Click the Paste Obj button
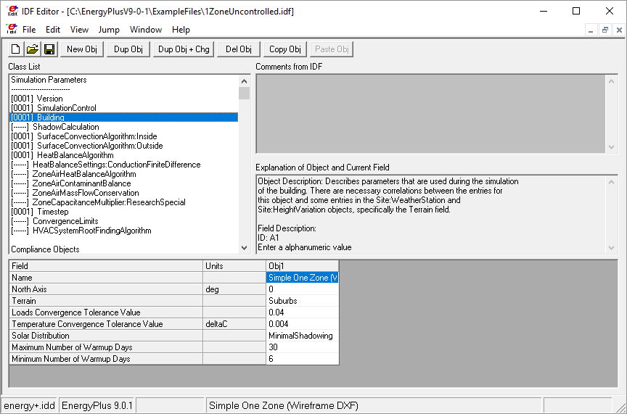Viewport: 627px width, 414px height. pos(332,49)
